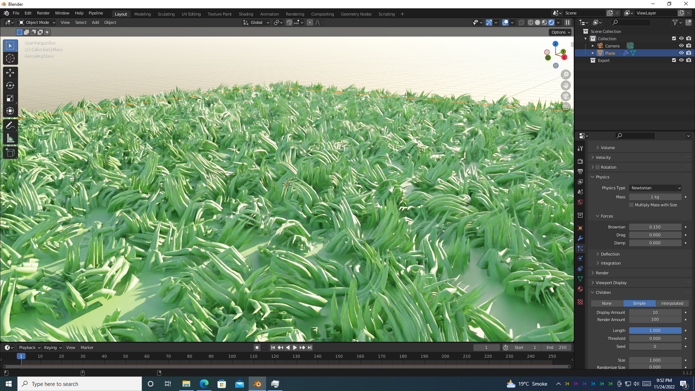
Task: Select the Rotate tool
Action: tap(10, 85)
